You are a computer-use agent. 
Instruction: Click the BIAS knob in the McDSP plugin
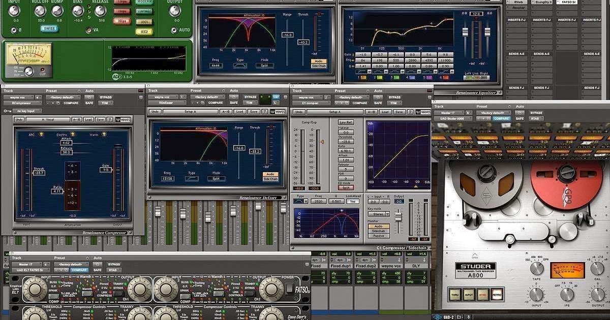78,11
